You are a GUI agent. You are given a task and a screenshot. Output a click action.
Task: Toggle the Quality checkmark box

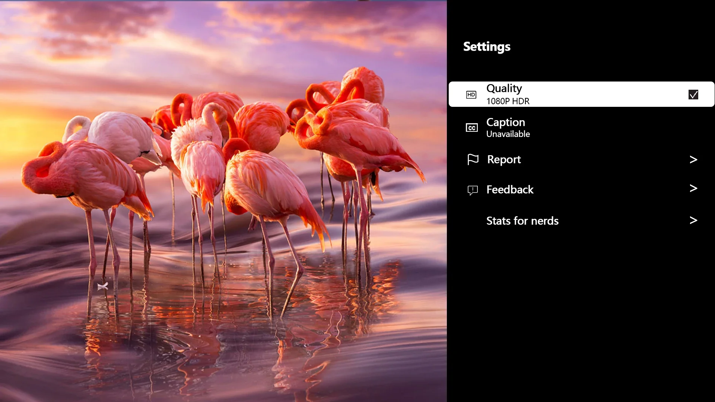(693, 95)
